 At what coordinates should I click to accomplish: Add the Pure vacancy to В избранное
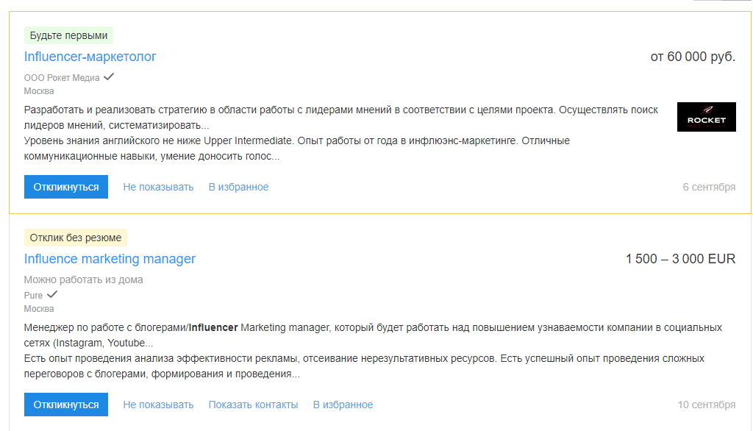pos(343,405)
